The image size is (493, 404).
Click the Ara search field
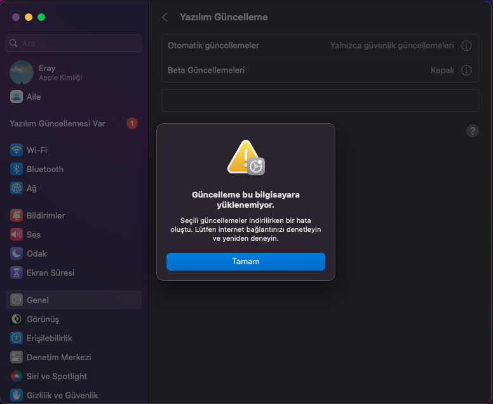click(x=74, y=43)
